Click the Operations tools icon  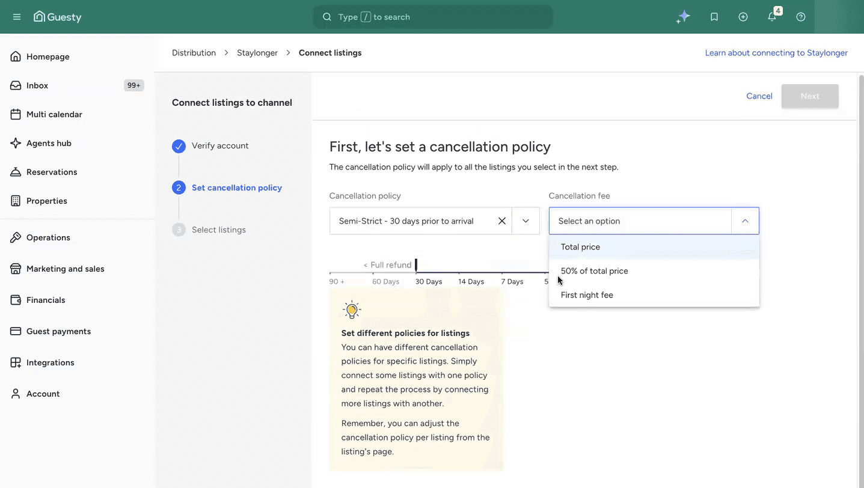[x=16, y=237]
